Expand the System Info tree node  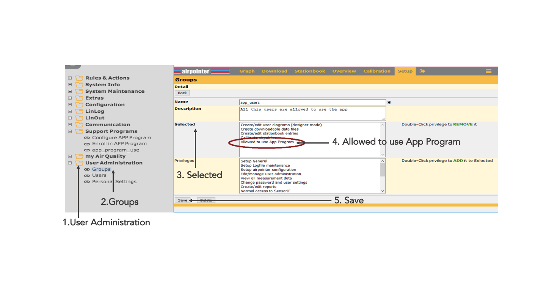70,85
